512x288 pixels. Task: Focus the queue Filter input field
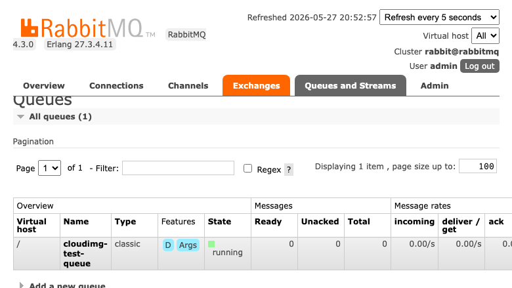178,168
